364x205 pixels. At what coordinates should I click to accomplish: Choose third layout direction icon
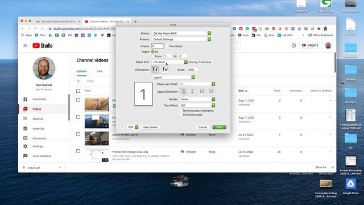coord(202,92)
